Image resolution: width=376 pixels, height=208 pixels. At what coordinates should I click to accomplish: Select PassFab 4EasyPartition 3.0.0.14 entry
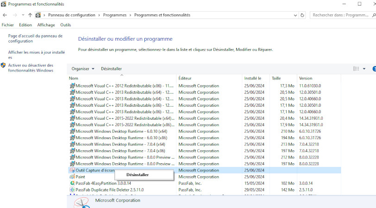[x=204, y=183]
